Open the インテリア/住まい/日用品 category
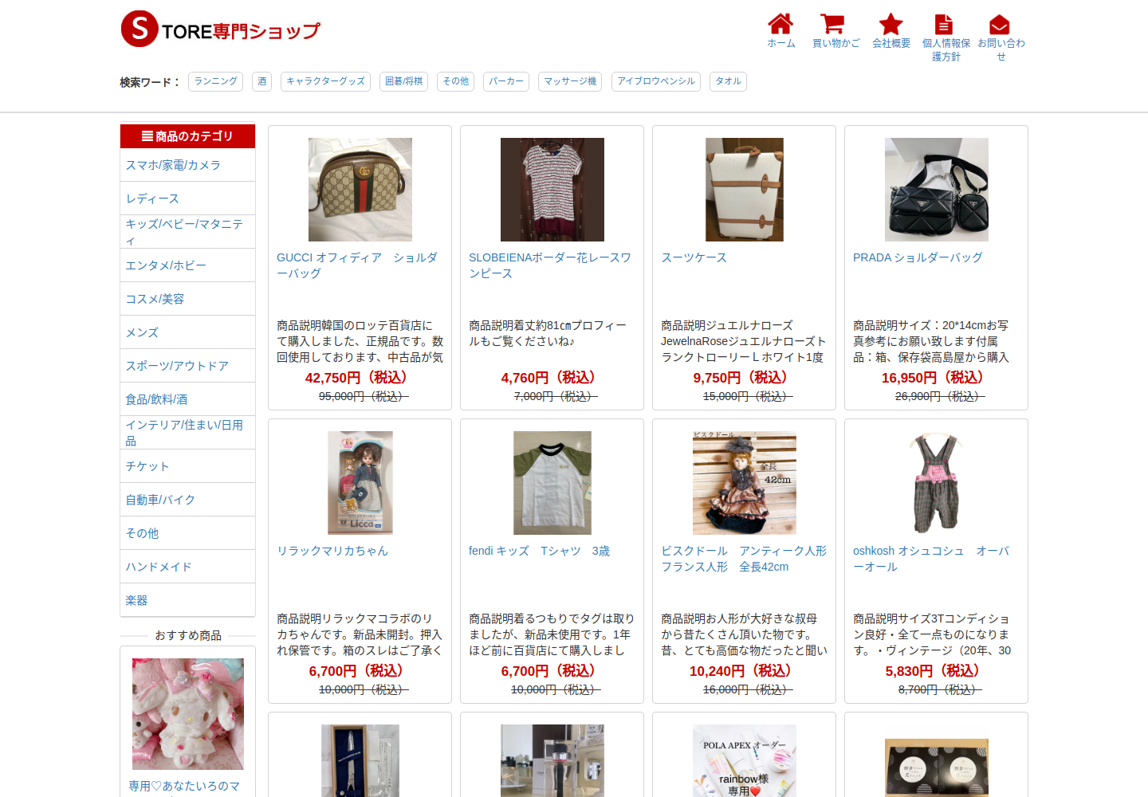1148x797 pixels. tap(187, 433)
